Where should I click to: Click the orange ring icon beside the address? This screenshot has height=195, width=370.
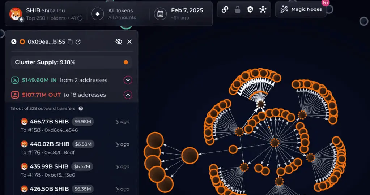(x=22, y=42)
